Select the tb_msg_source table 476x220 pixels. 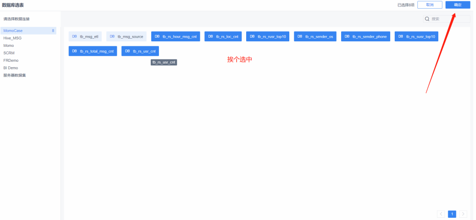coord(126,36)
